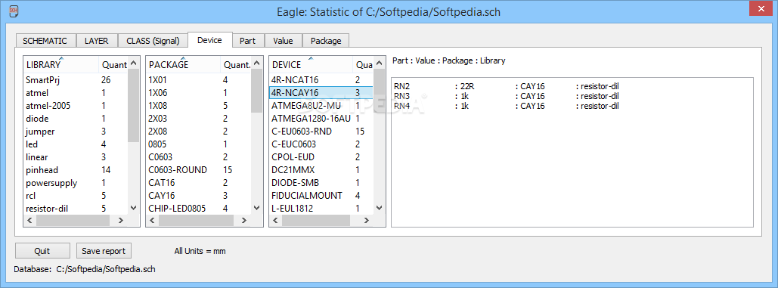Select the Device tab

209,40
